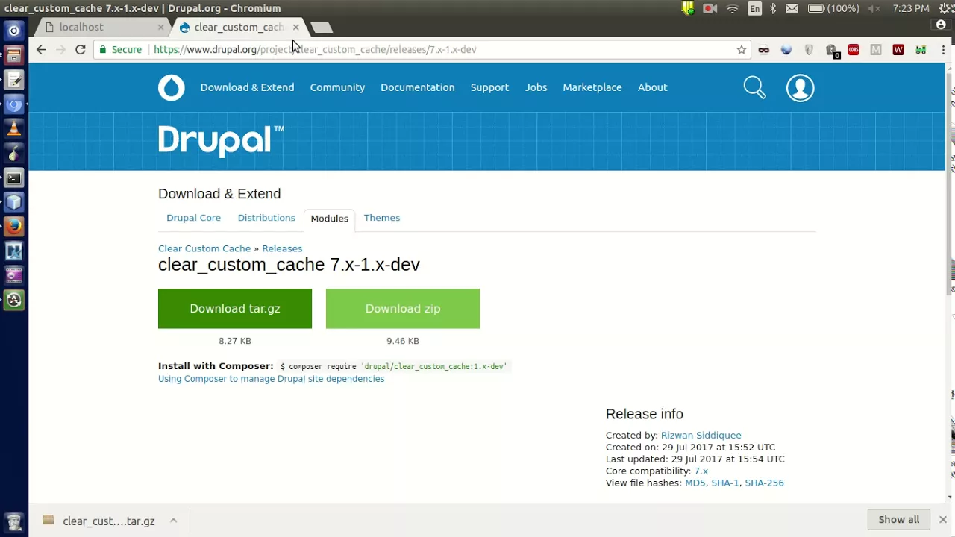This screenshot has height=537, width=955.
Task: Click the masked-face extension icon
Action: click(763, 50)
